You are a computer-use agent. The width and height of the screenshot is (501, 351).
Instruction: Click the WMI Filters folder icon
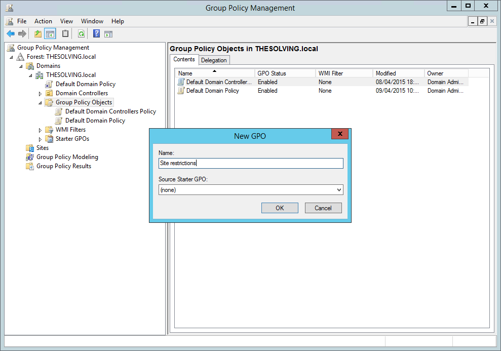(x=49, y=130)
